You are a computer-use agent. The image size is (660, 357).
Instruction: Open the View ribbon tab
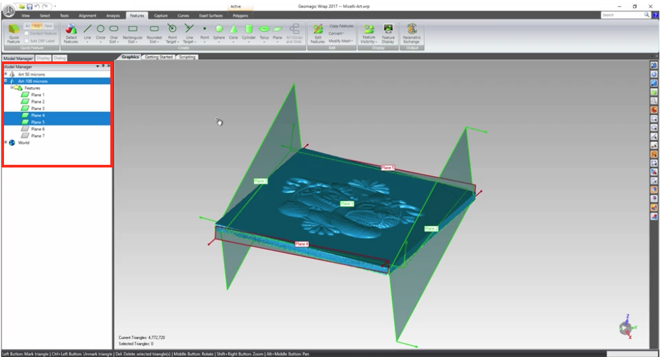pos(25,15)
